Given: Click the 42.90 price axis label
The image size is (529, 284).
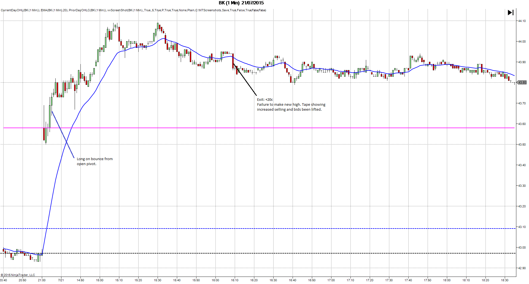Looking at the screenshot, I should pos(522,268).
